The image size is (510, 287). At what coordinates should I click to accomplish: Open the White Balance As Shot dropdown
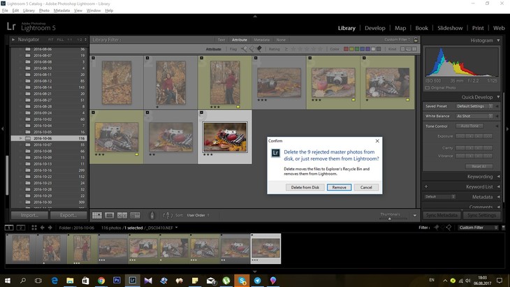(474, 116)
